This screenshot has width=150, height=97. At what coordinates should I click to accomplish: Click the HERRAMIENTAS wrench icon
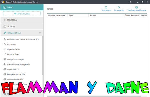pos(5,33)
